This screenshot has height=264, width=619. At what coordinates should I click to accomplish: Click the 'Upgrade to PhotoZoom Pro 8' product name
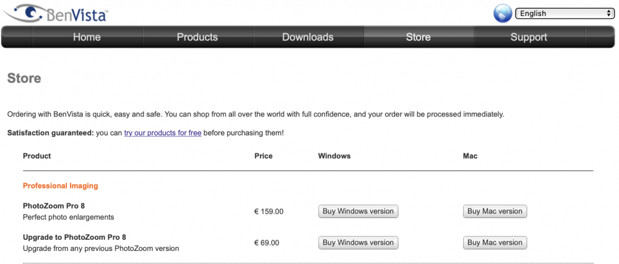(74, 237)
